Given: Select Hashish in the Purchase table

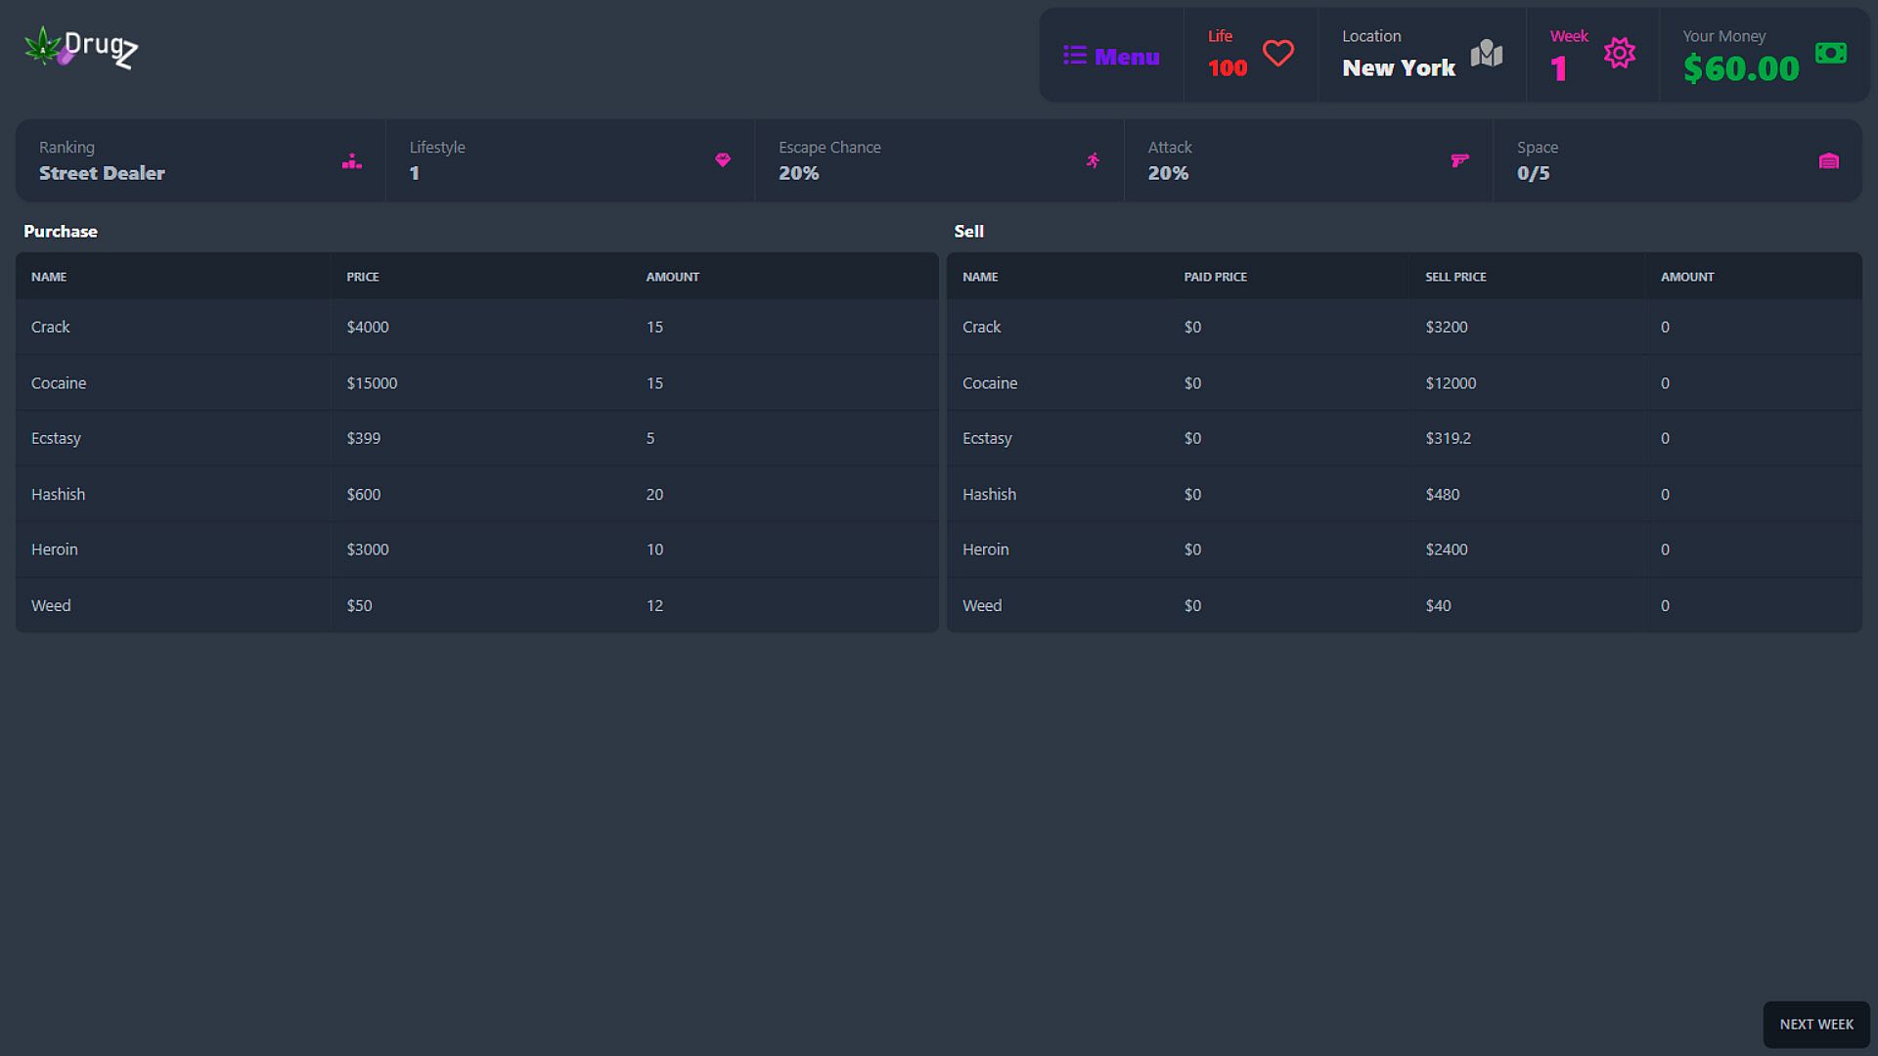Looking at the screenshot, I should click(58, 494).
